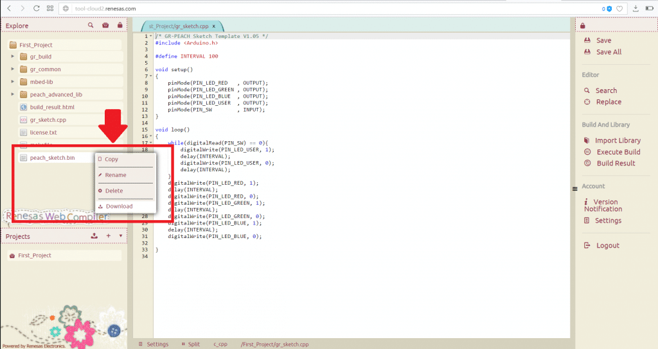This screenshot has height=349, width=658.
Task: Click the lock icon atop right sidebar
Action: pos(583,26)
